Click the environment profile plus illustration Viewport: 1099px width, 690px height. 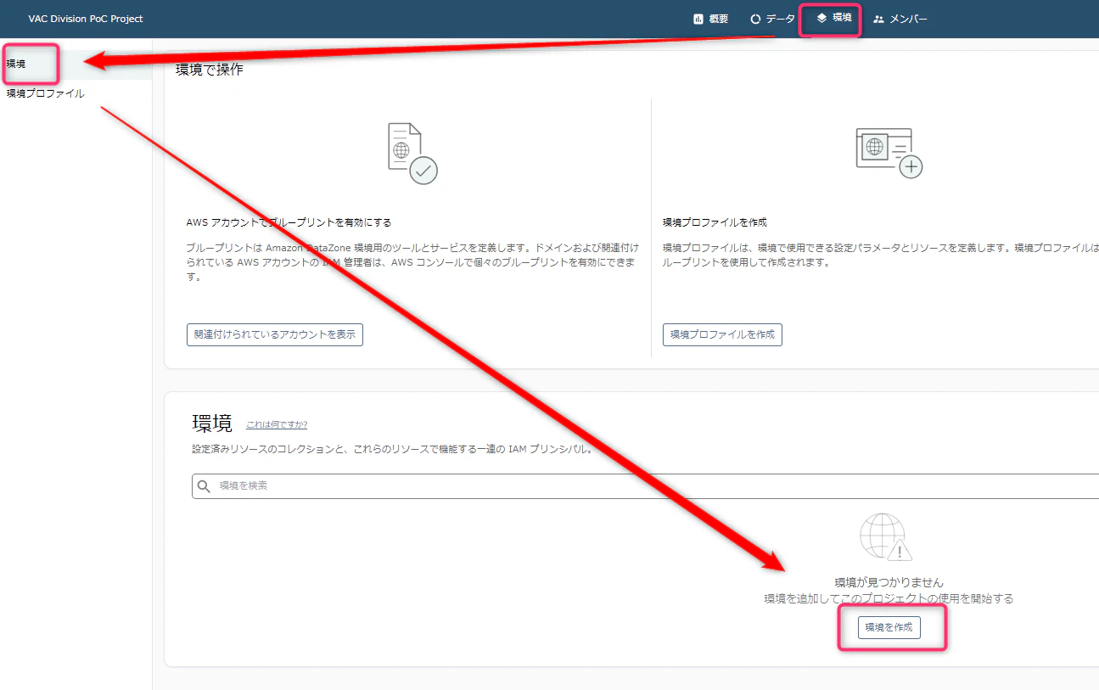click(x=889, y=153)
